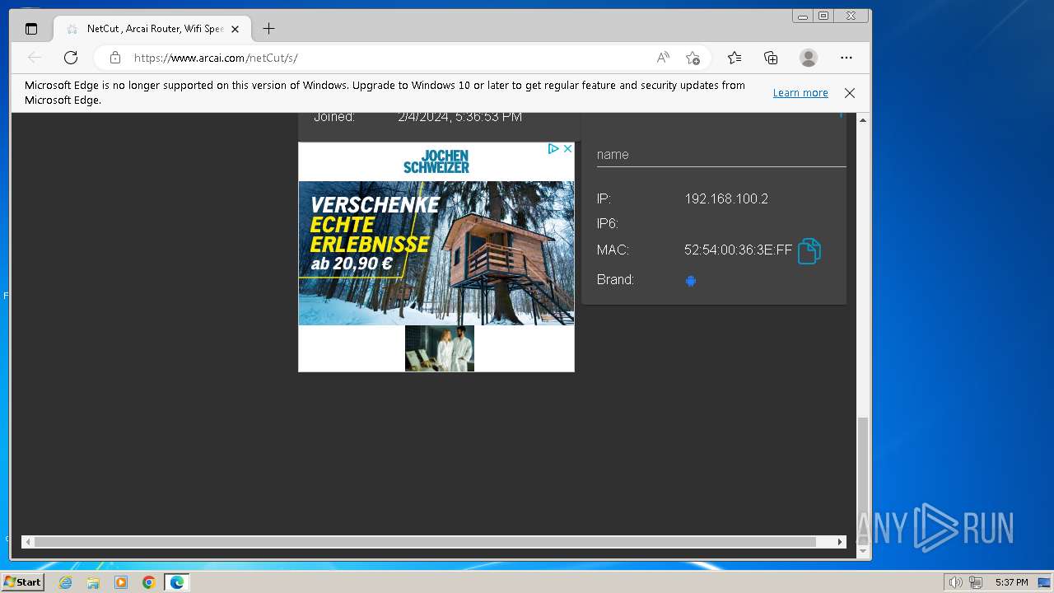The width and height of the screenshot is (1054, 593).
Task: Open the profile avatar icon
Action: coord(809,58)
